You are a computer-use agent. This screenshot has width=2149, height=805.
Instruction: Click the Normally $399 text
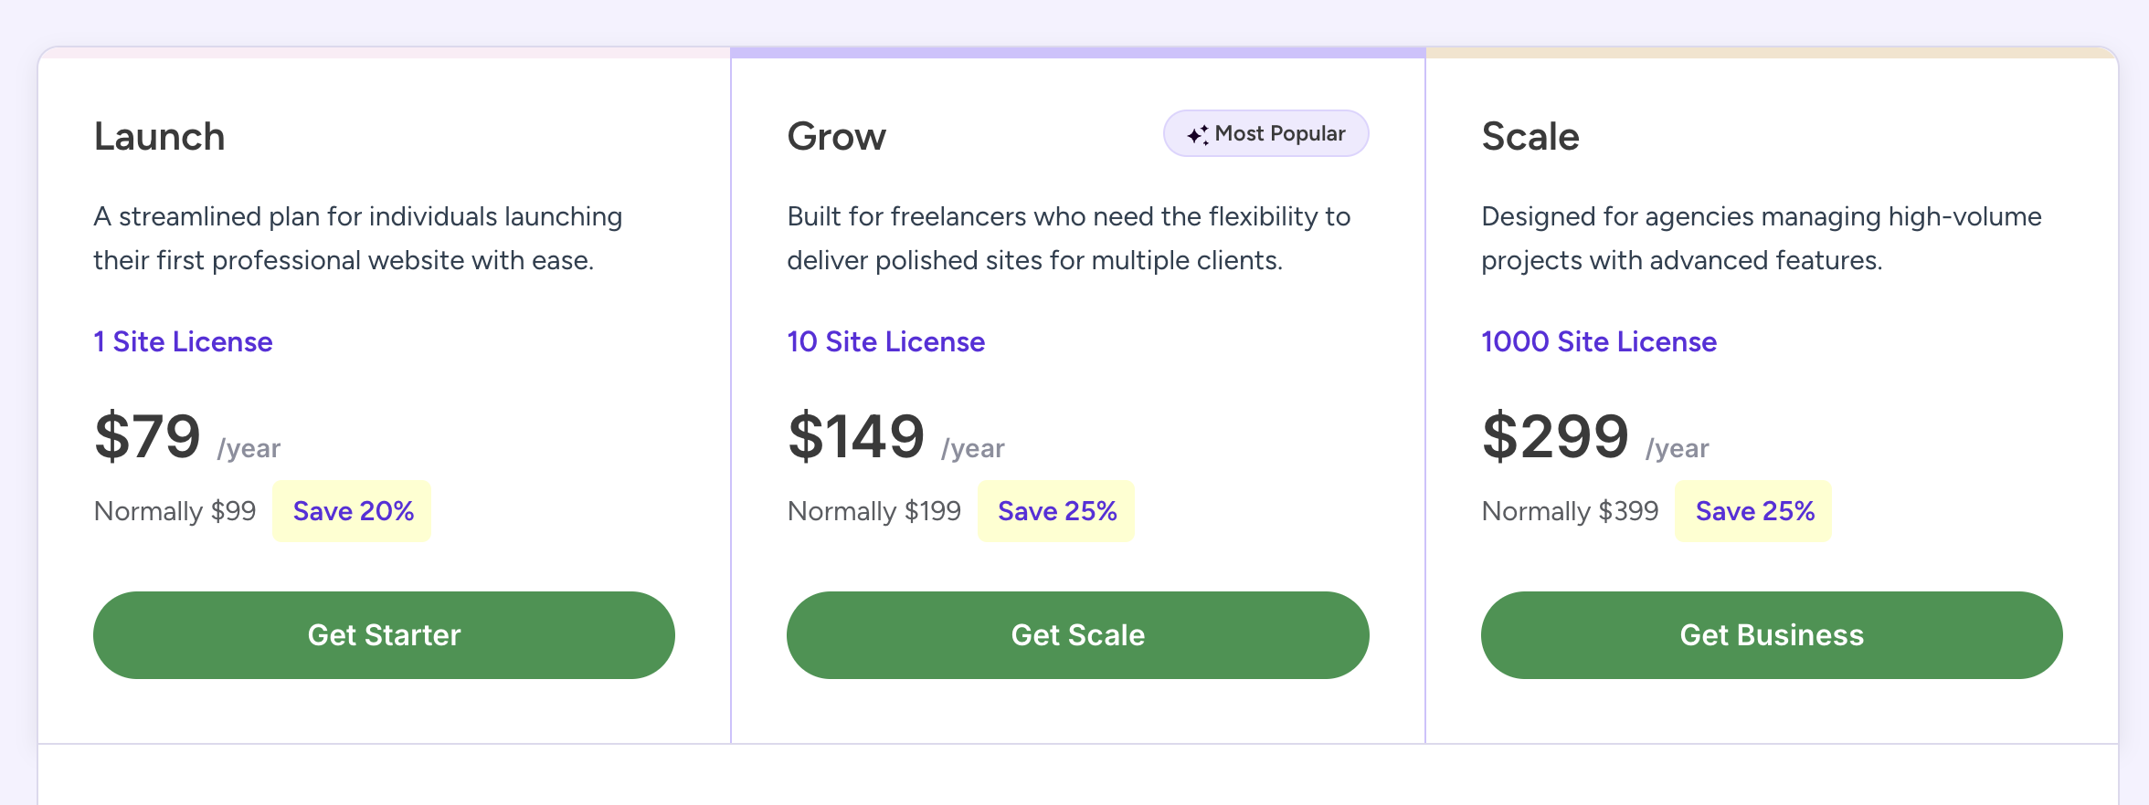point(1570,511)
